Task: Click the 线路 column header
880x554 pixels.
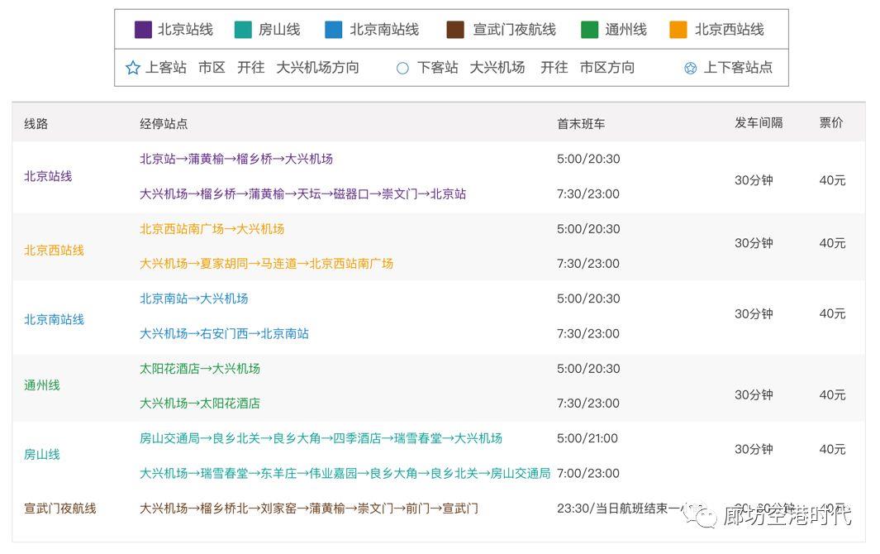Action: [x=36, y=123]
